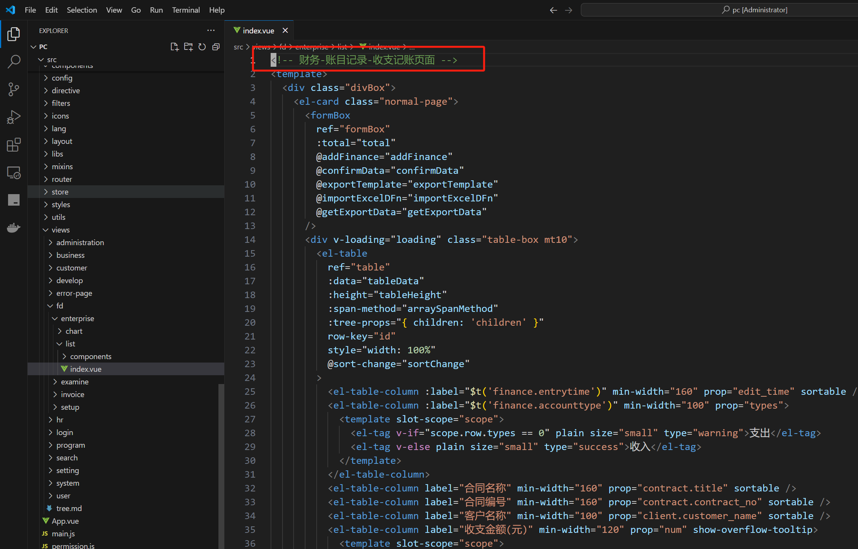Screen dimensions: 858x549
Task: Open index.vue in the file tree
Action: tap(126, 369)
